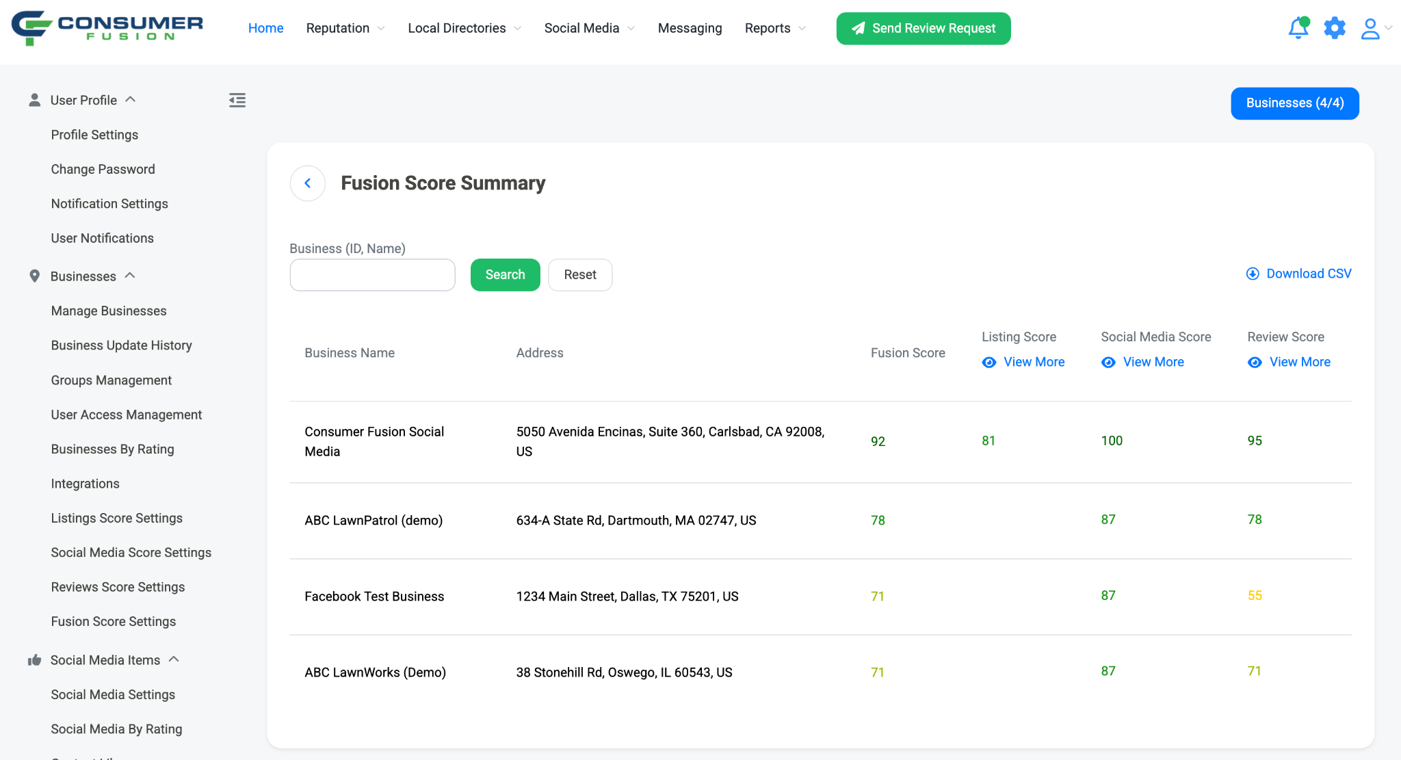
Task: Open the account dropdown chevron
Action: 1388,28
